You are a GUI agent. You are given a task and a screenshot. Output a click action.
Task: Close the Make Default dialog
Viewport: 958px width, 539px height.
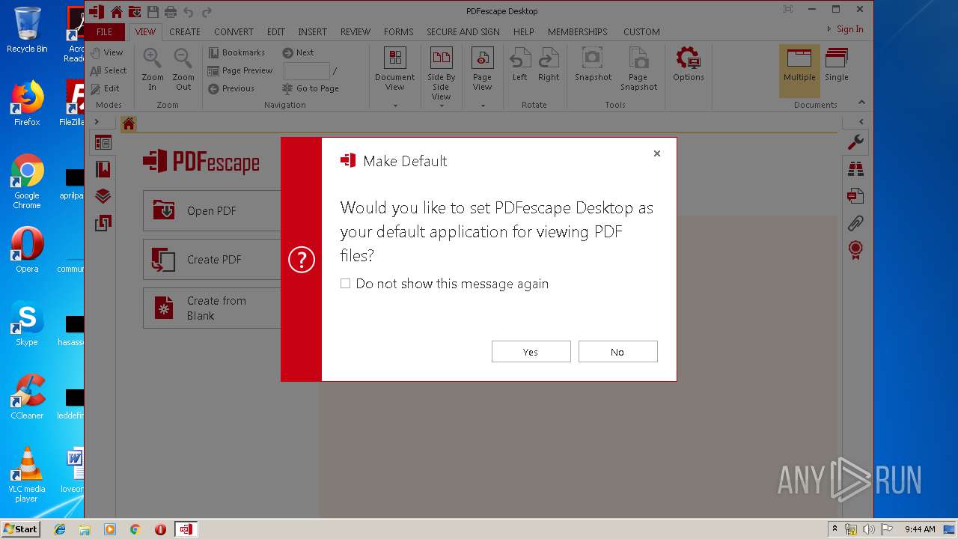[657, 153]
